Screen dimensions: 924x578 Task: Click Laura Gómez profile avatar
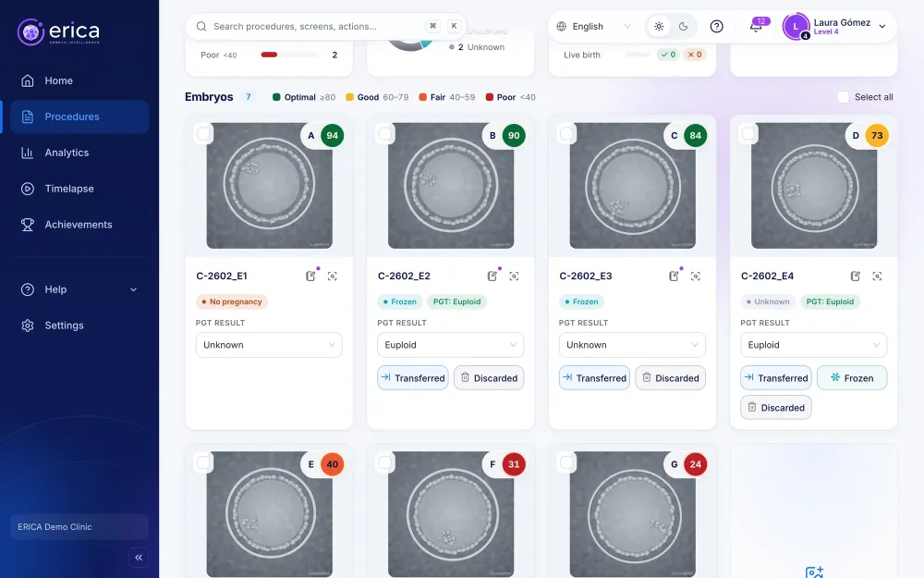796,27
